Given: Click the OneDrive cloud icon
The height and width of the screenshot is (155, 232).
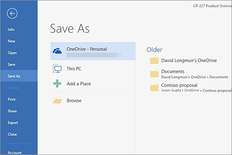Looking at the screenshot, I should pyautogui.click(x=57, y=51).
